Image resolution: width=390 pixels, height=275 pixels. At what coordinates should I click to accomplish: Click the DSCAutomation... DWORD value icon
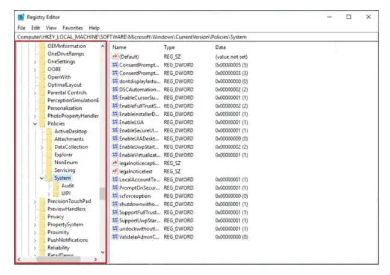(115, 89)
